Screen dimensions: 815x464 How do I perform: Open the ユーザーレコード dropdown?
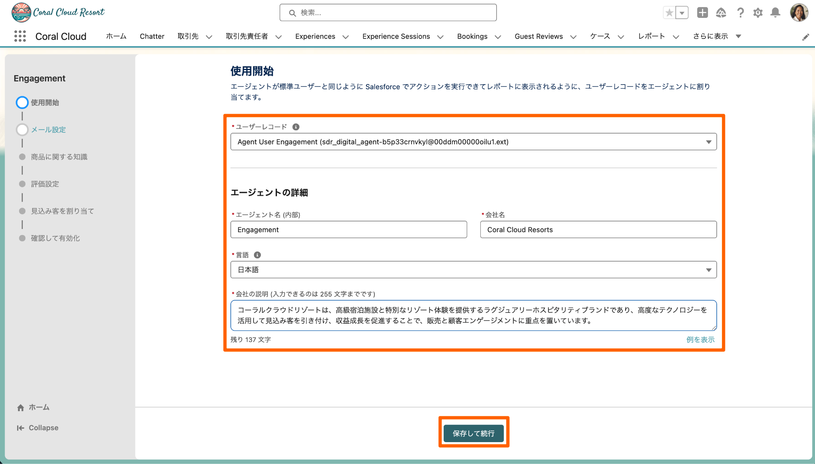[x=473, y=142]
